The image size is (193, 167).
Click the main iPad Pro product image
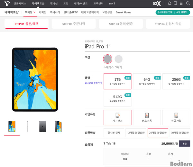35,79
